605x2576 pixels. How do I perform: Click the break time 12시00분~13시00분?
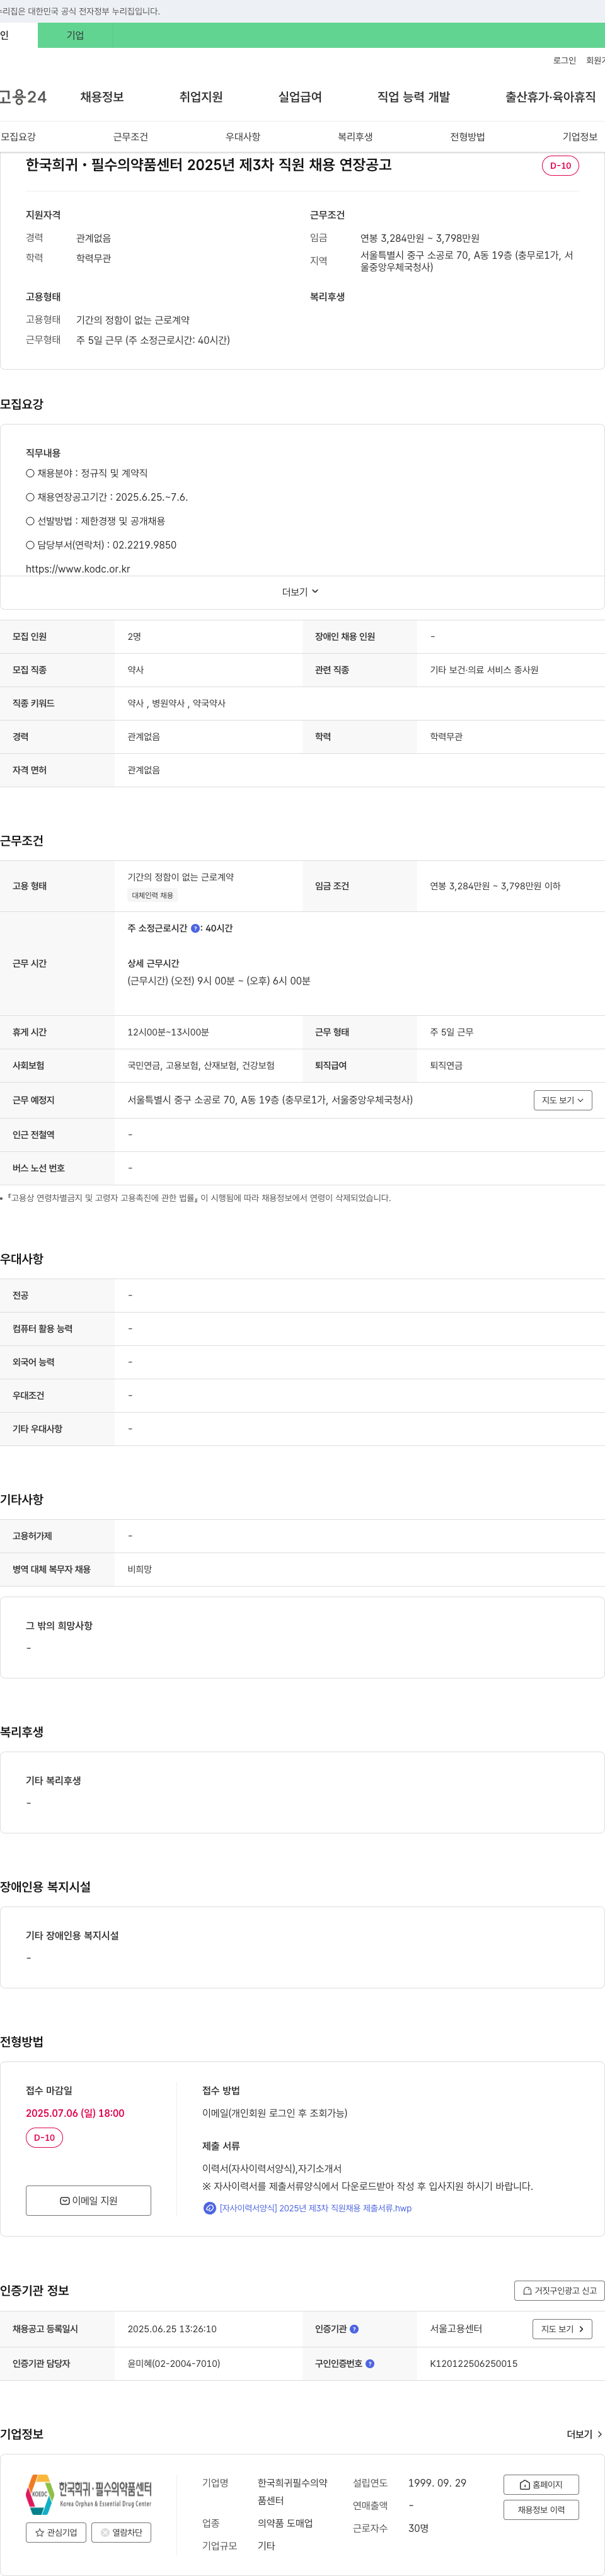point(168,1032)
